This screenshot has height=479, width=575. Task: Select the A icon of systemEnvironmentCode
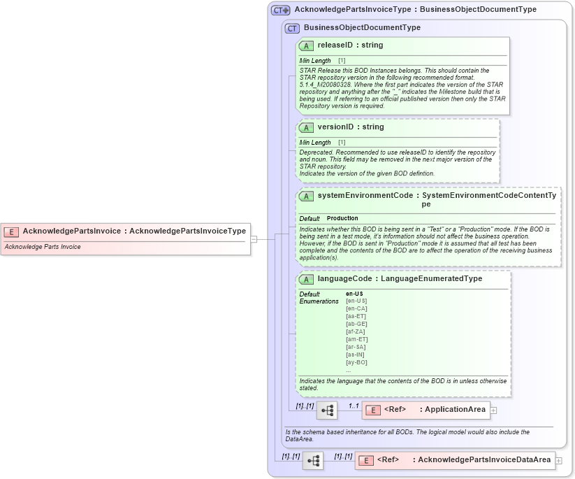[305, 196]
